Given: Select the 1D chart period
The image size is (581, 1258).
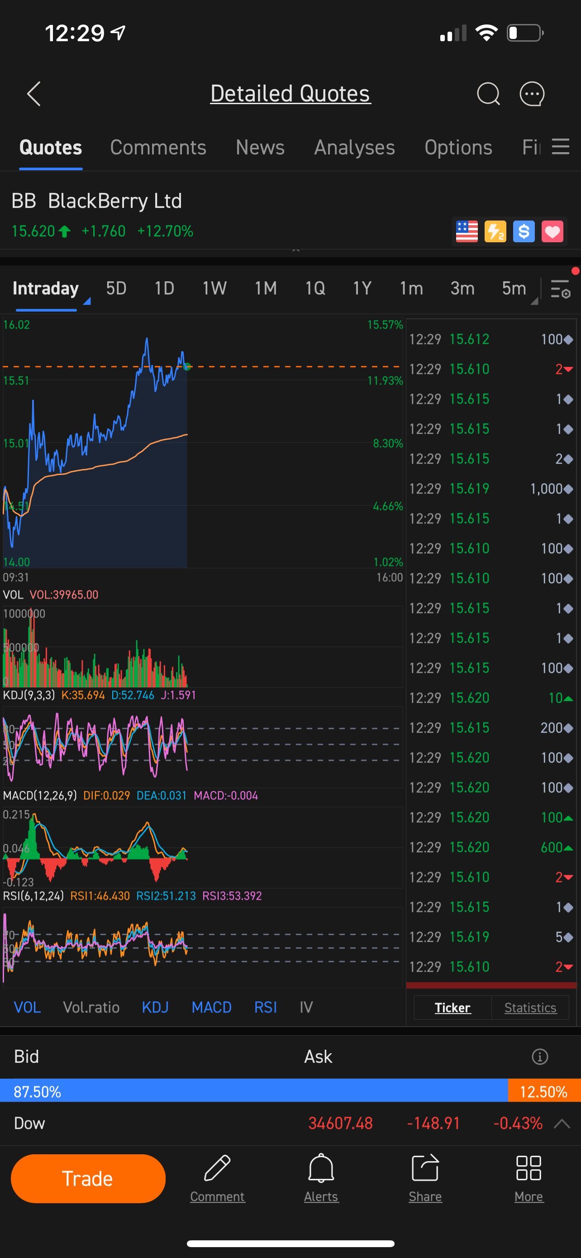Looking at the screenshot, I should point(164,288).
